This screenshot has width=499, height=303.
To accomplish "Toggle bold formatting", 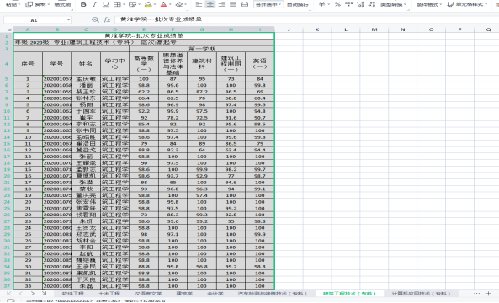I will (83, 4).
